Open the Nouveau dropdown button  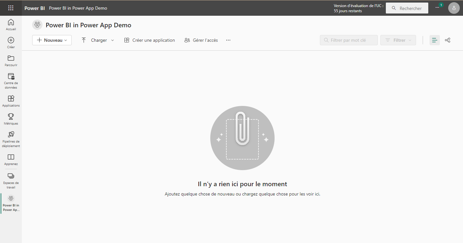[x=52, y=40]
